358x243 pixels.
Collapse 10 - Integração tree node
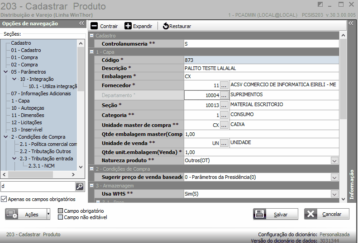(14, 79)
